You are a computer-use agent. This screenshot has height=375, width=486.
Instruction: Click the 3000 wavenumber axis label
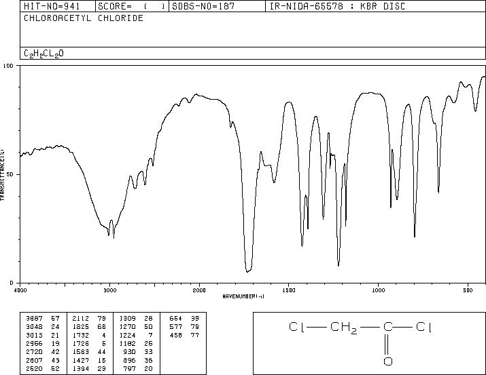[x=109, y=290]
